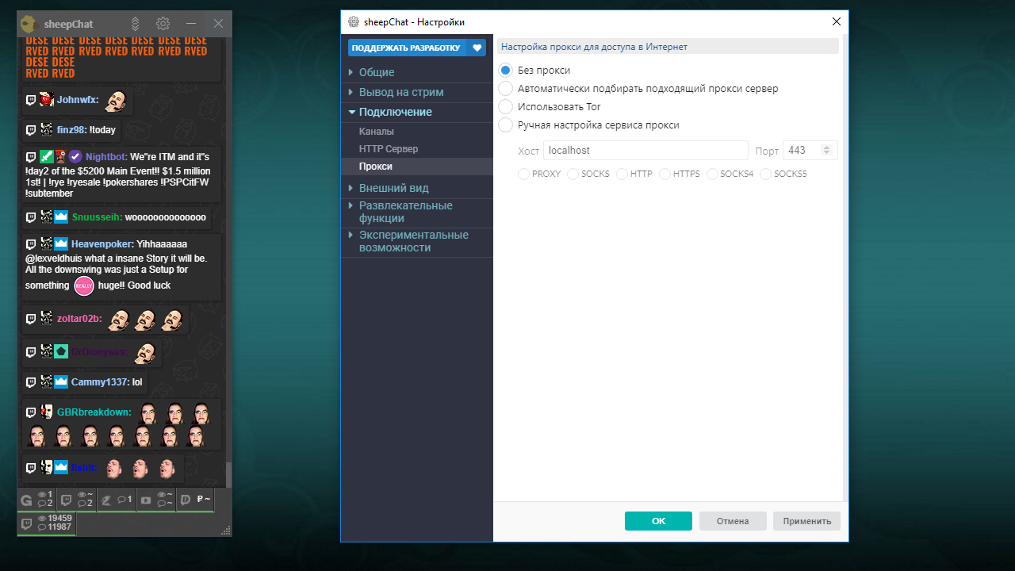Click the port stepper arrows

(827, 150)
